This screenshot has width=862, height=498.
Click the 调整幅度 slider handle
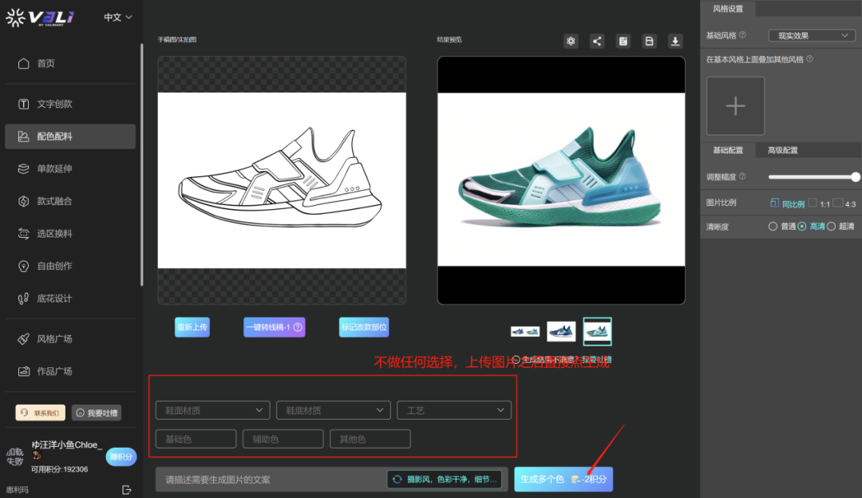856,177
